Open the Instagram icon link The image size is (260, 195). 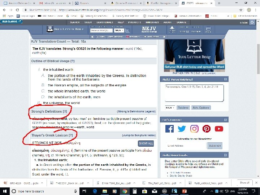pyautogui.click(x=194, y=129)
